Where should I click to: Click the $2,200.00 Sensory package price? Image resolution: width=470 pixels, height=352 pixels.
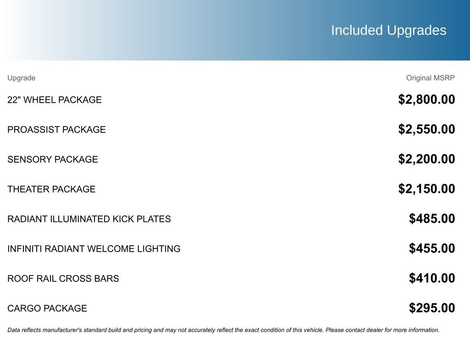[426, 159]
